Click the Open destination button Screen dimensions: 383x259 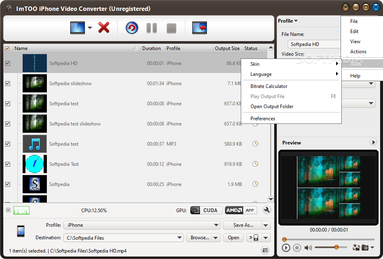click(234, 238)
